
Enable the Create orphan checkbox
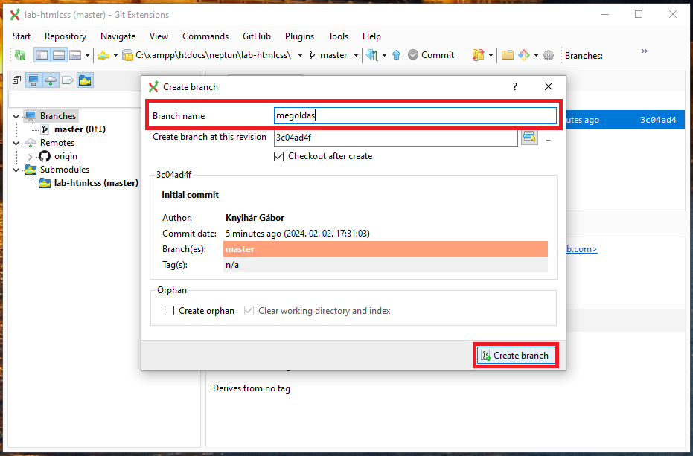click(170, 311)
